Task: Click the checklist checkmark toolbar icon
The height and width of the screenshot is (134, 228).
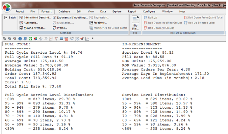Action: pos(71,39)
